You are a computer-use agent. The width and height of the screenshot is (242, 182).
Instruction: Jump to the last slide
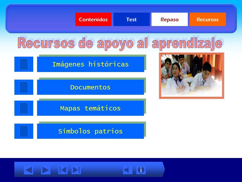pos(76,170)
